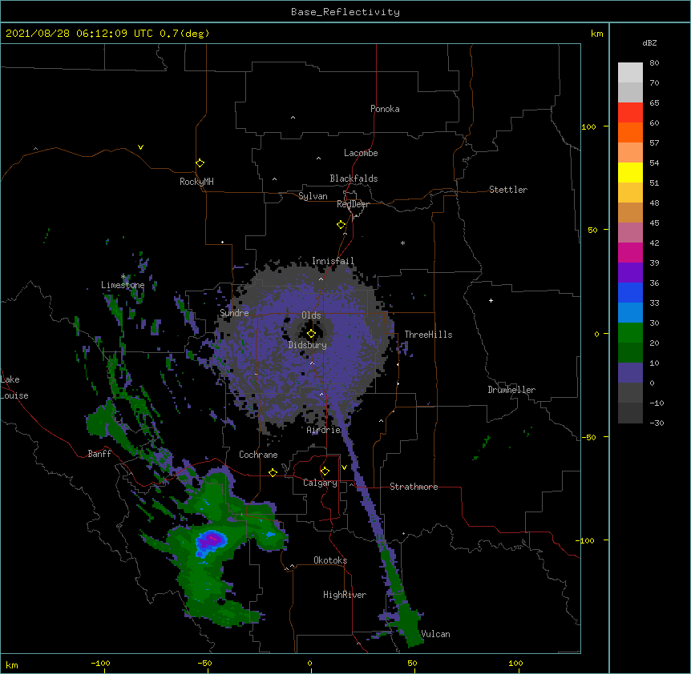The image size is (691, 674).
Task: Click the Sundre city label
Action: coord(234,313)
